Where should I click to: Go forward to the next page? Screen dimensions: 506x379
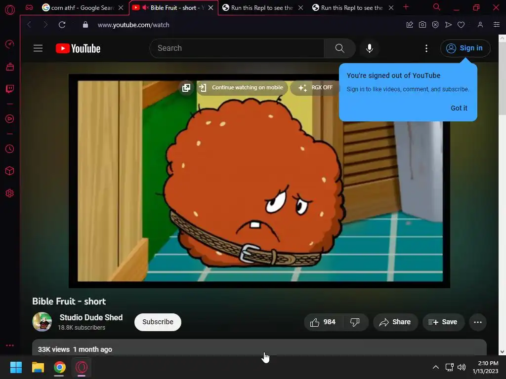45,25
